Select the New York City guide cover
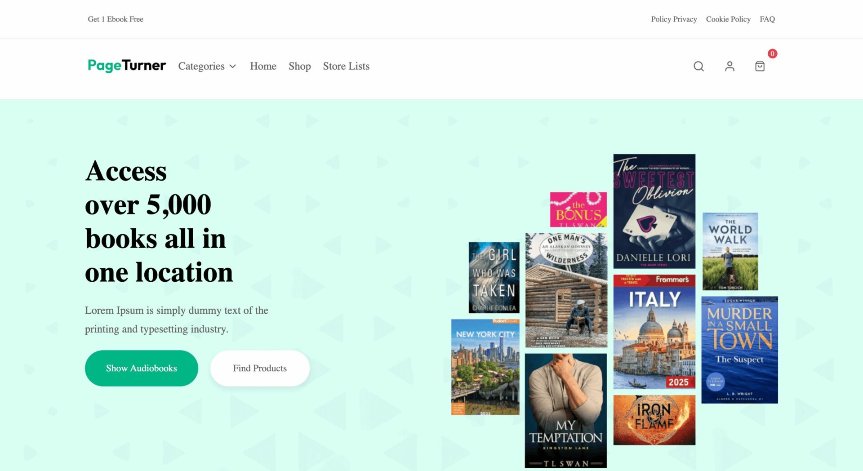Viewport: 863px width, 471px height. click(485, 367)
